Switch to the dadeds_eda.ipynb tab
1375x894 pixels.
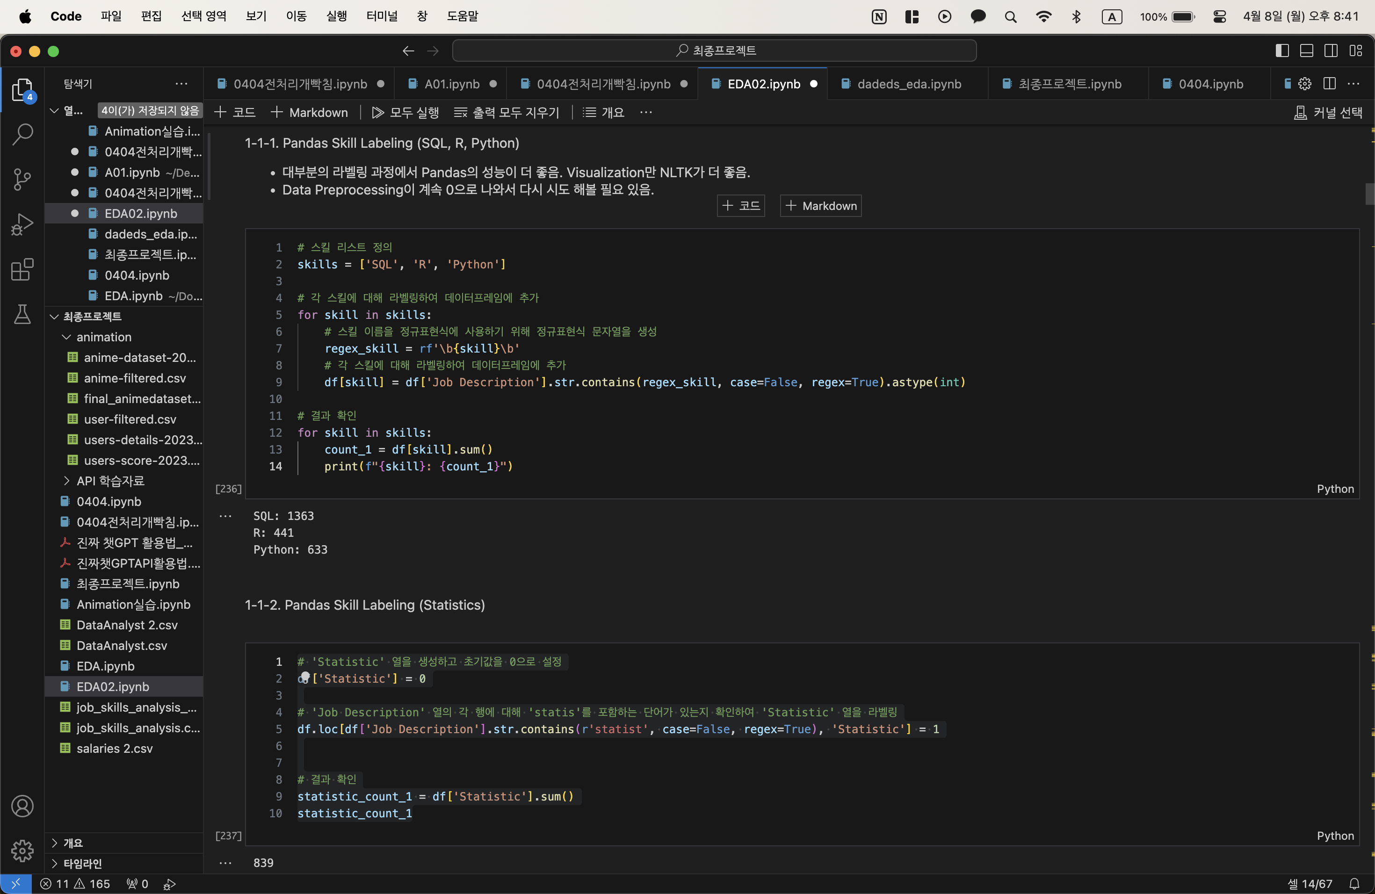[908, 84]
